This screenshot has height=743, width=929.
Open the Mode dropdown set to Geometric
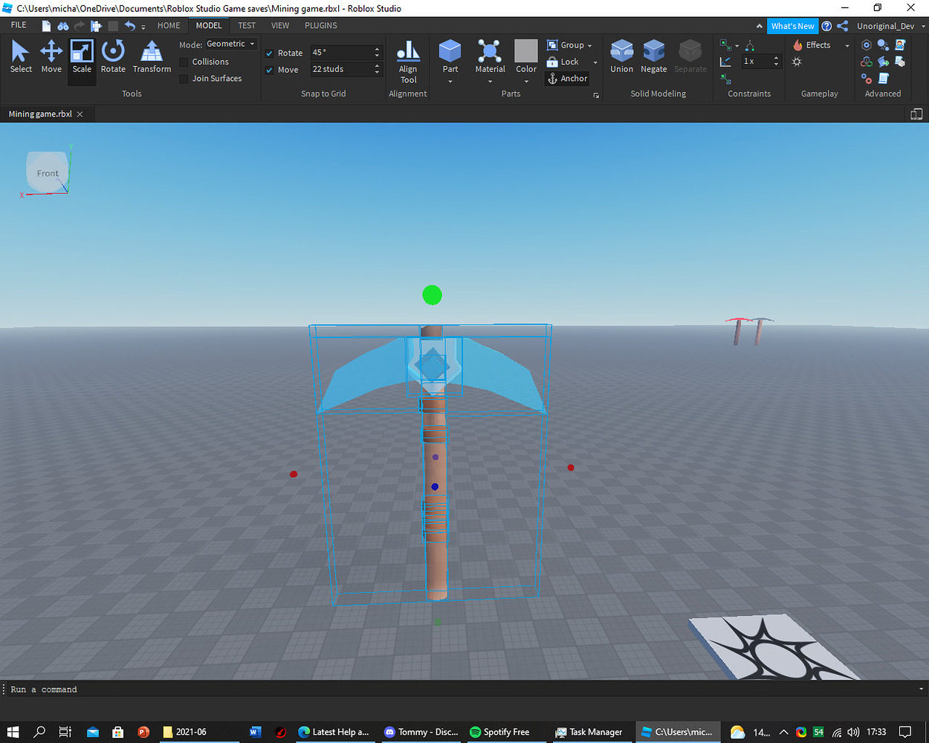tap(230, 43)
